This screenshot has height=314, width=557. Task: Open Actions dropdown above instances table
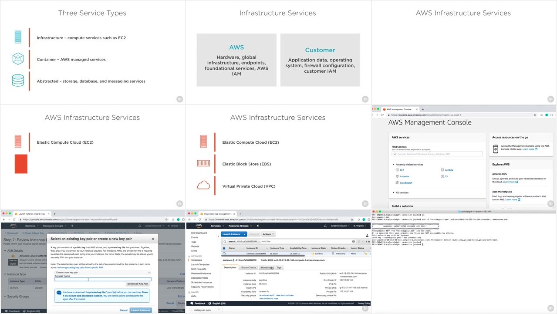(x=269, y=234)
